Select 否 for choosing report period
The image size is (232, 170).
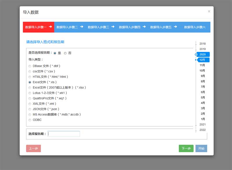65,53
